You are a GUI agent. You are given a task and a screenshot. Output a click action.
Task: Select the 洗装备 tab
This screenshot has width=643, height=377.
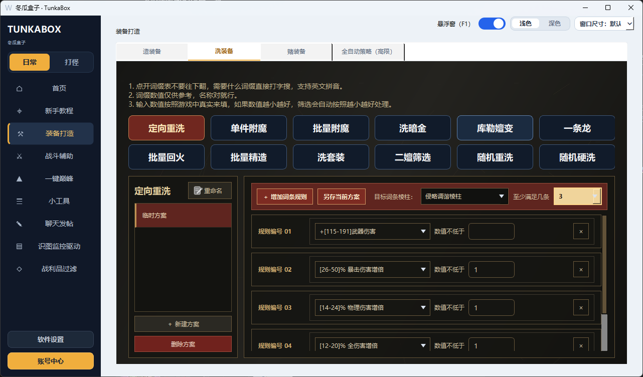pyautogui.click(x=224, y=52)
